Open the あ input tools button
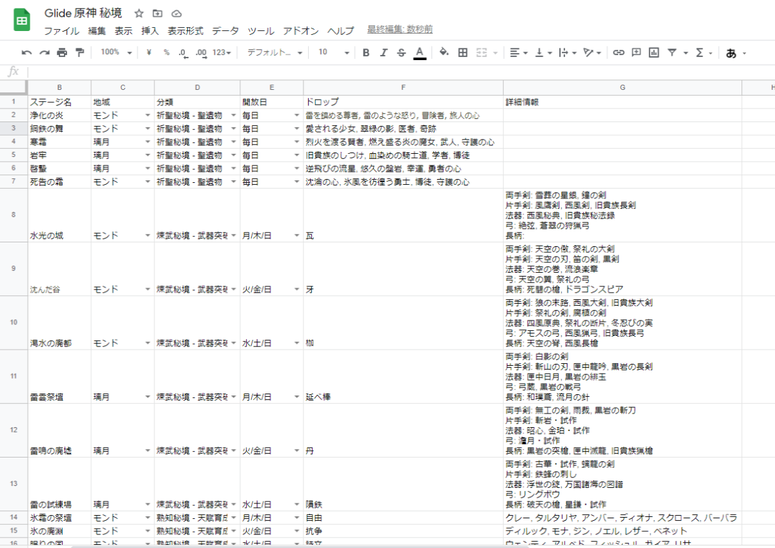 [x=732, y=53]
